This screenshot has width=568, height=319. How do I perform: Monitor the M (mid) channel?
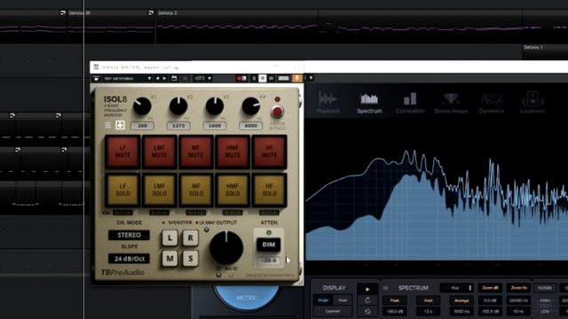(x=170, y=259)
